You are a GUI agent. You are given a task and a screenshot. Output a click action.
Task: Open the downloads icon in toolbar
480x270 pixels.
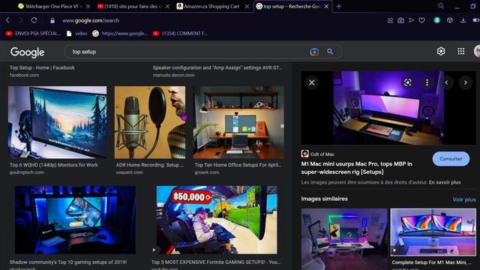click(x=463, y=20)
